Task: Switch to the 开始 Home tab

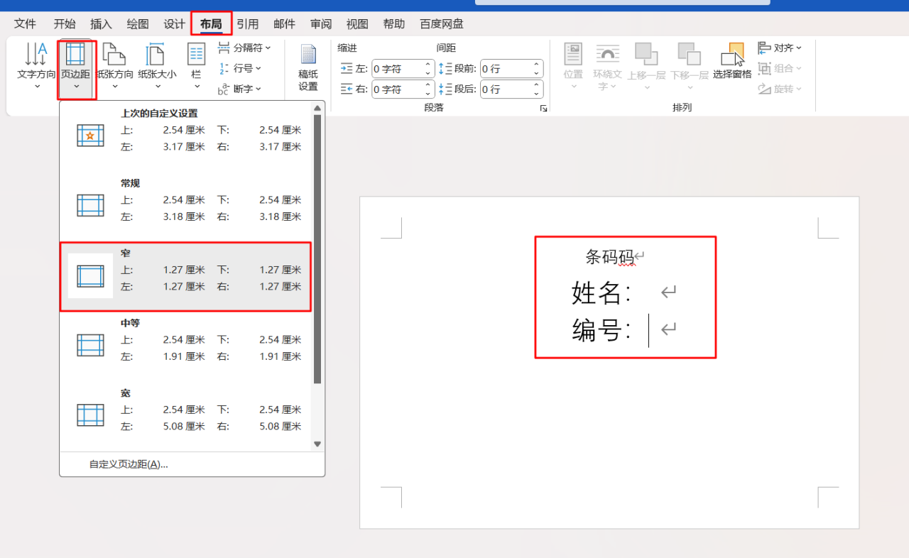Action: [65, 24]
